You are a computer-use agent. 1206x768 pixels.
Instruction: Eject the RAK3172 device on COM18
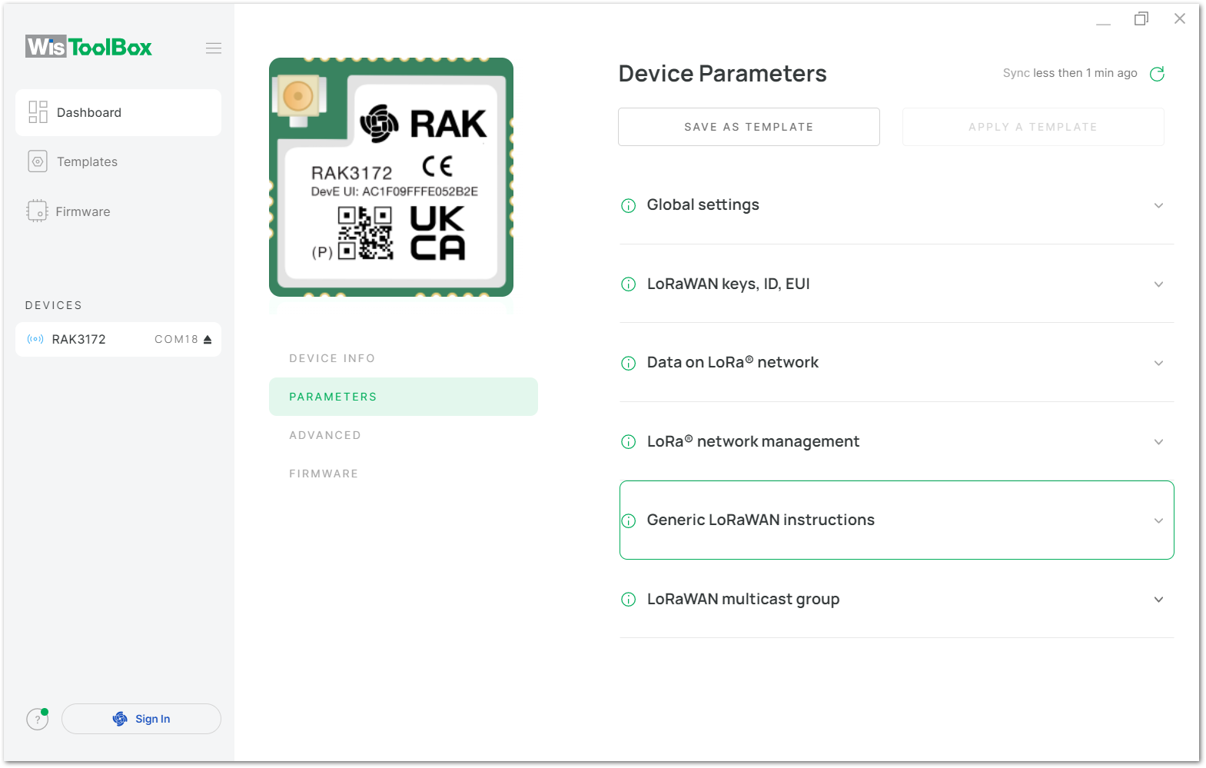click(208, 339)
